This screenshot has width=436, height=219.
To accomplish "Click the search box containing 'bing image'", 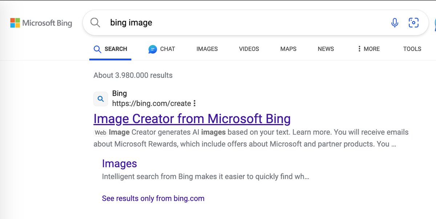I will point(256,23).
